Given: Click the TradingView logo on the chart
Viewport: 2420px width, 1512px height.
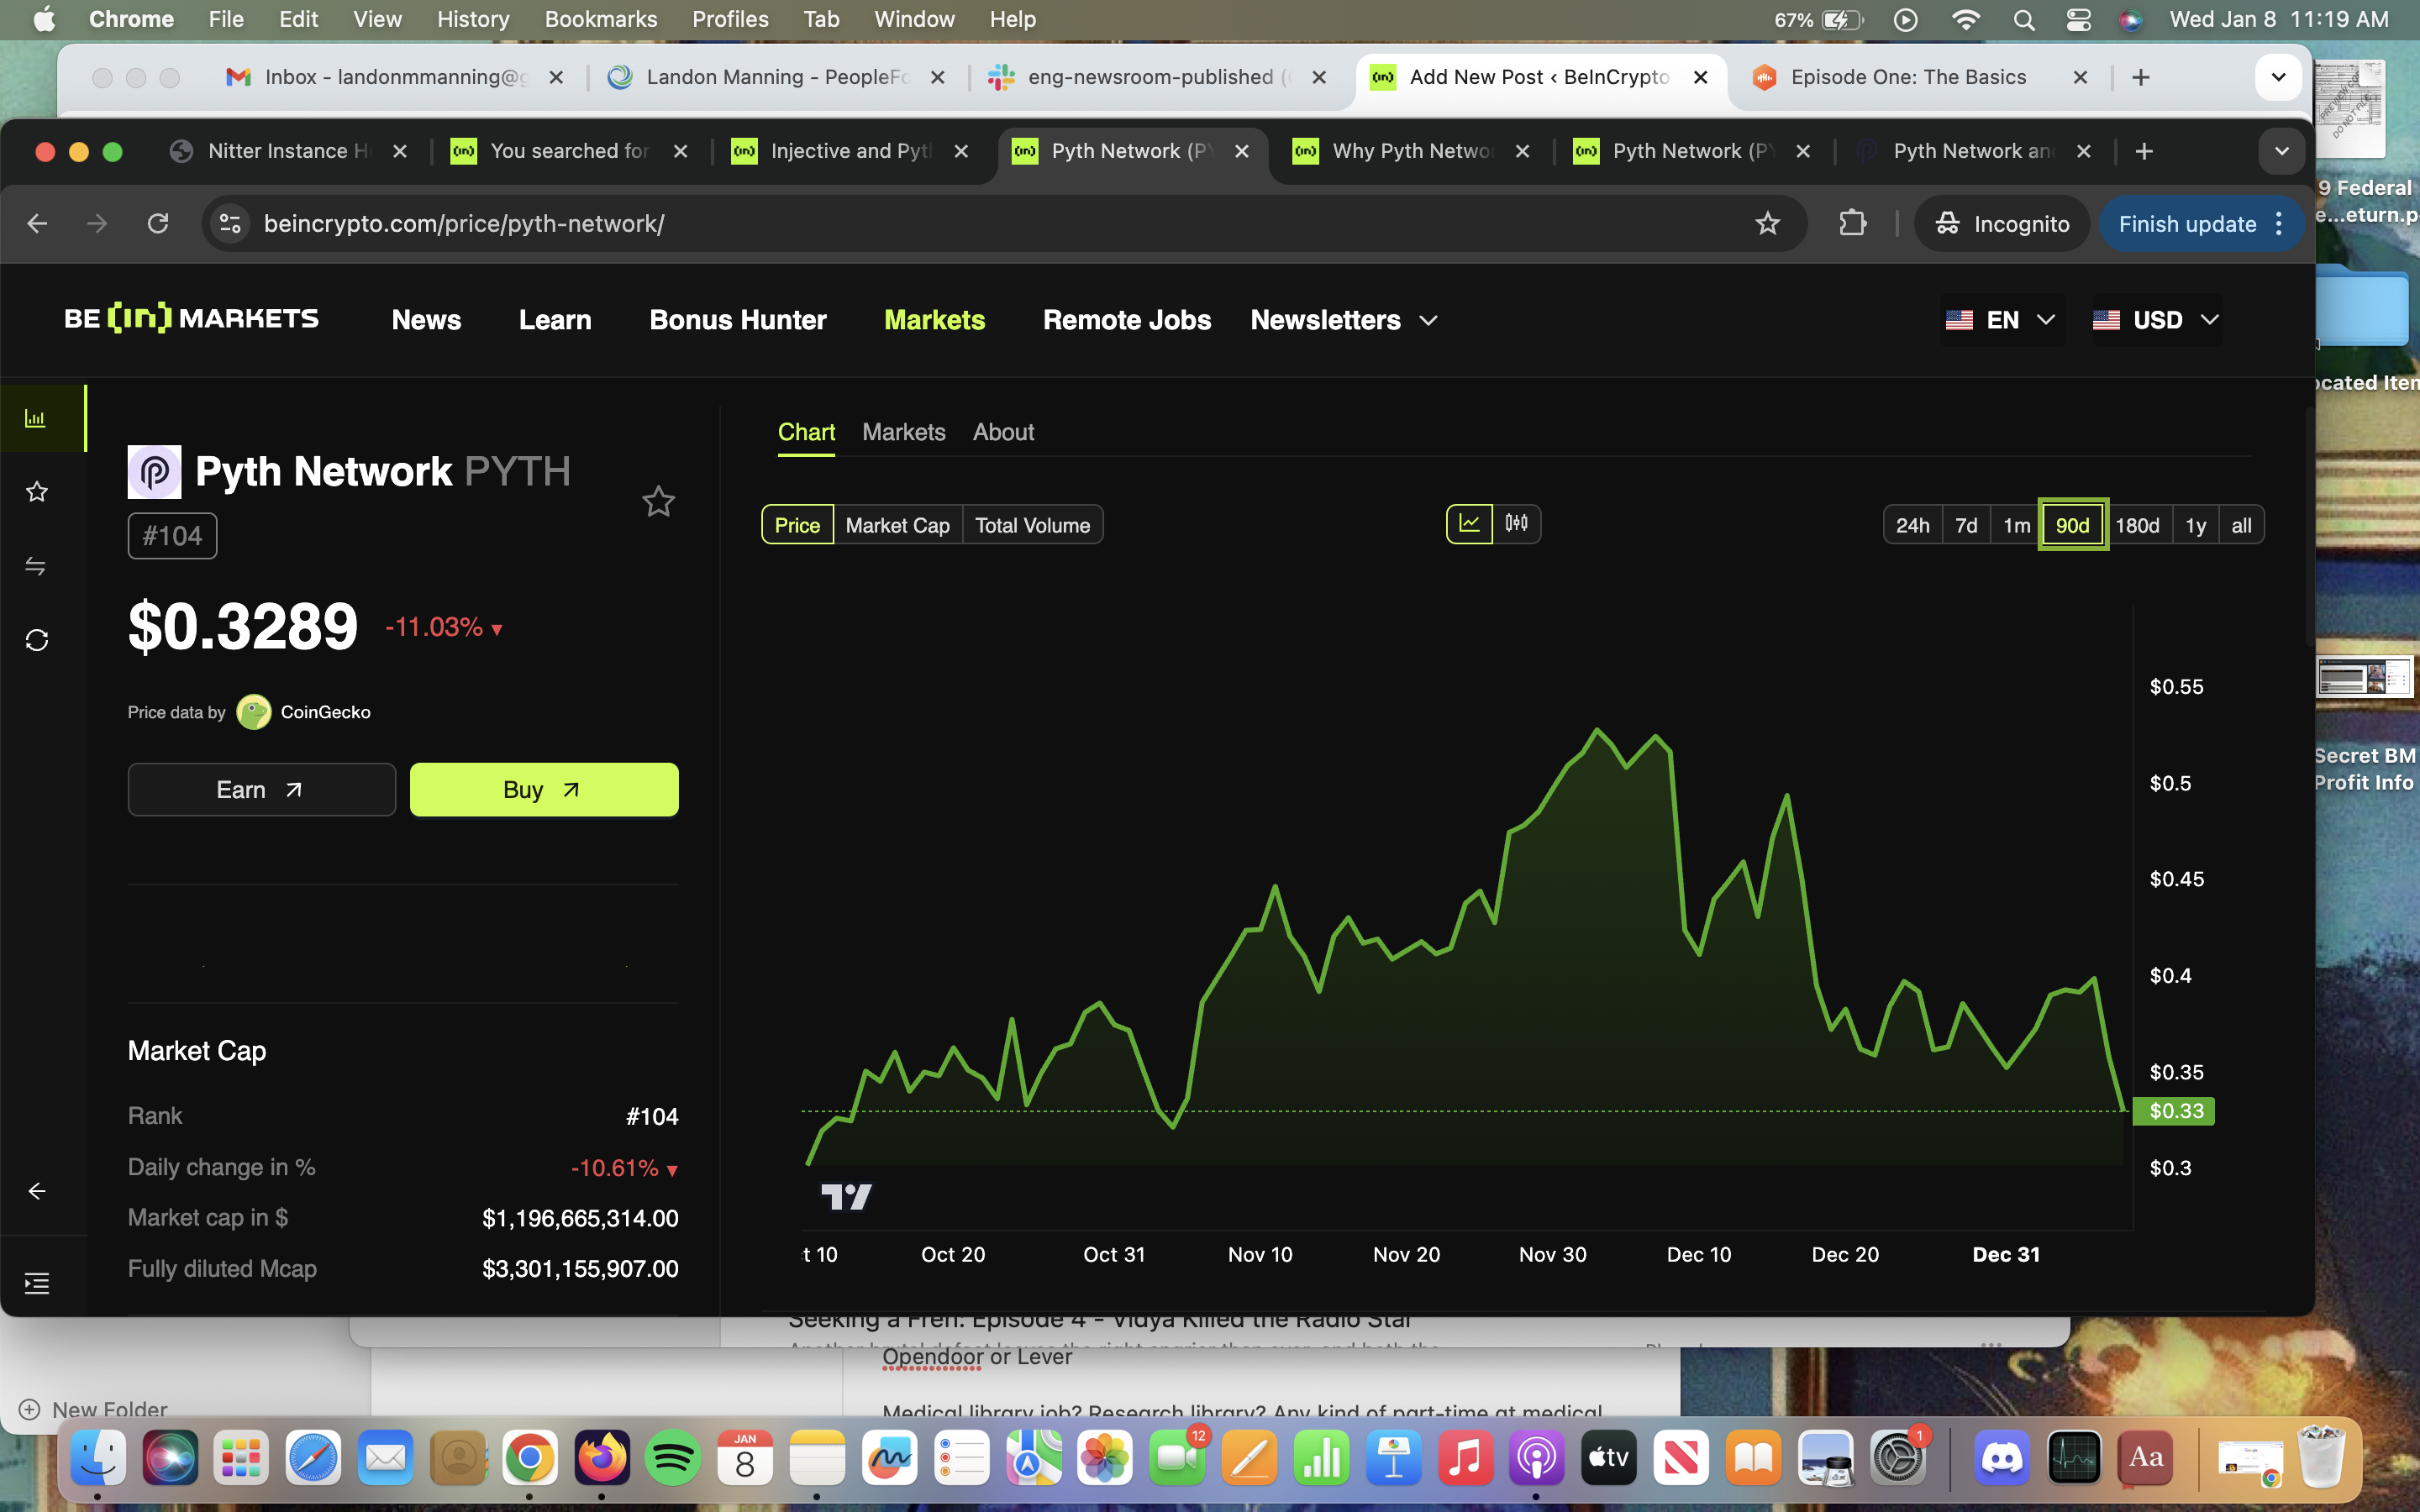Looking at the screenshot, I should (x=846, y=1196).
